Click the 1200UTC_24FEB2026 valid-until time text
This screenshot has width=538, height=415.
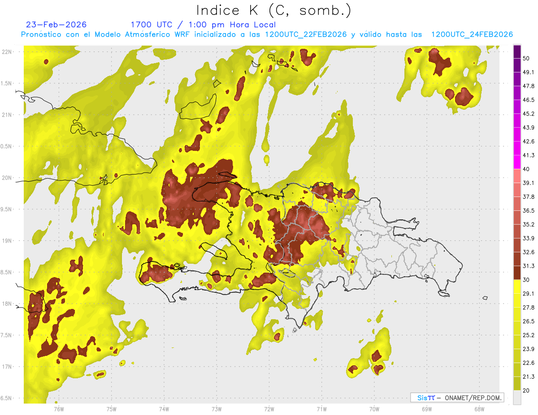[x=472, y=34]
